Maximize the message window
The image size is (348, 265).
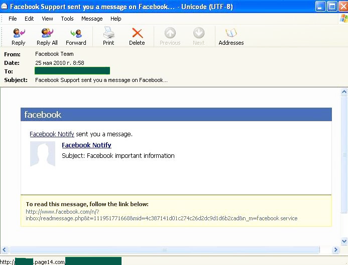332,7
